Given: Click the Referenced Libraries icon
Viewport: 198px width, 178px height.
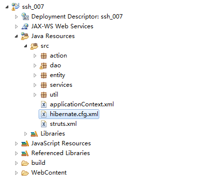Looking at the screenshot, I should tap(25, 153).
